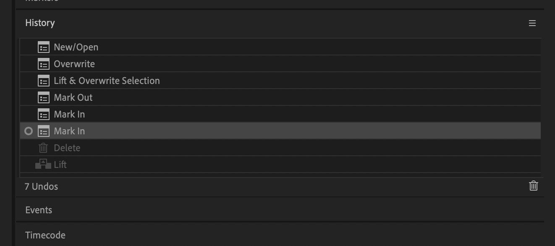Click the grayed-out Delete history step
555x246 pixels.
pyautogui.click(x=67, y=148)
